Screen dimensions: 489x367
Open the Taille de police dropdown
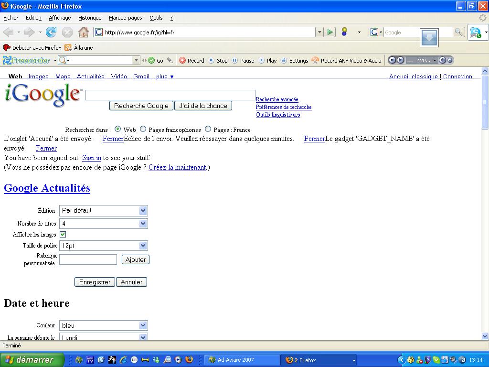(104, 246)
